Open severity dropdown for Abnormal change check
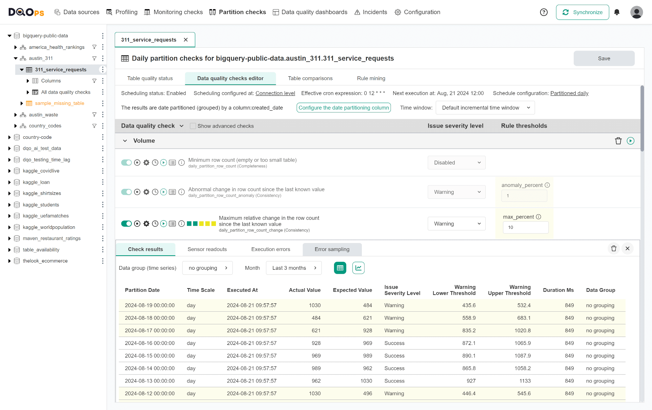The image size is (652, 410). click(456, 192)
